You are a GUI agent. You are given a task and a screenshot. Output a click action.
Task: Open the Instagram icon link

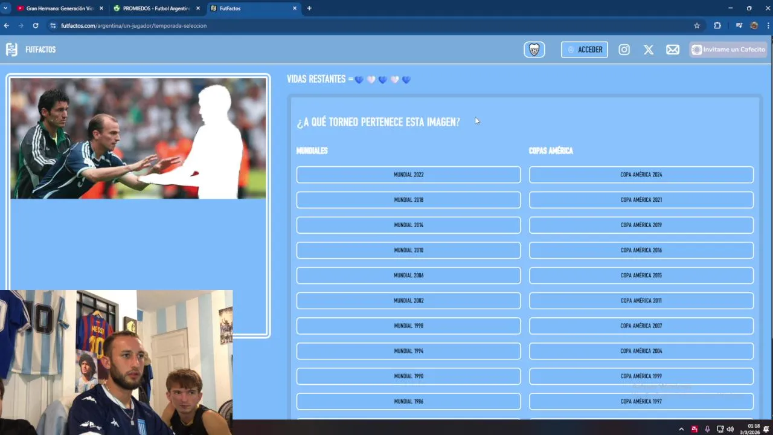624,50
